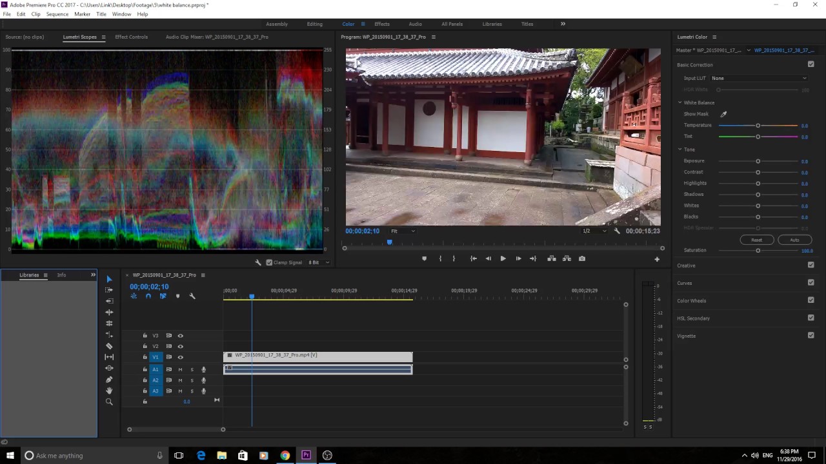826x464 pixels.
Task: Select the Hand tool
Action: coord(109,391)
